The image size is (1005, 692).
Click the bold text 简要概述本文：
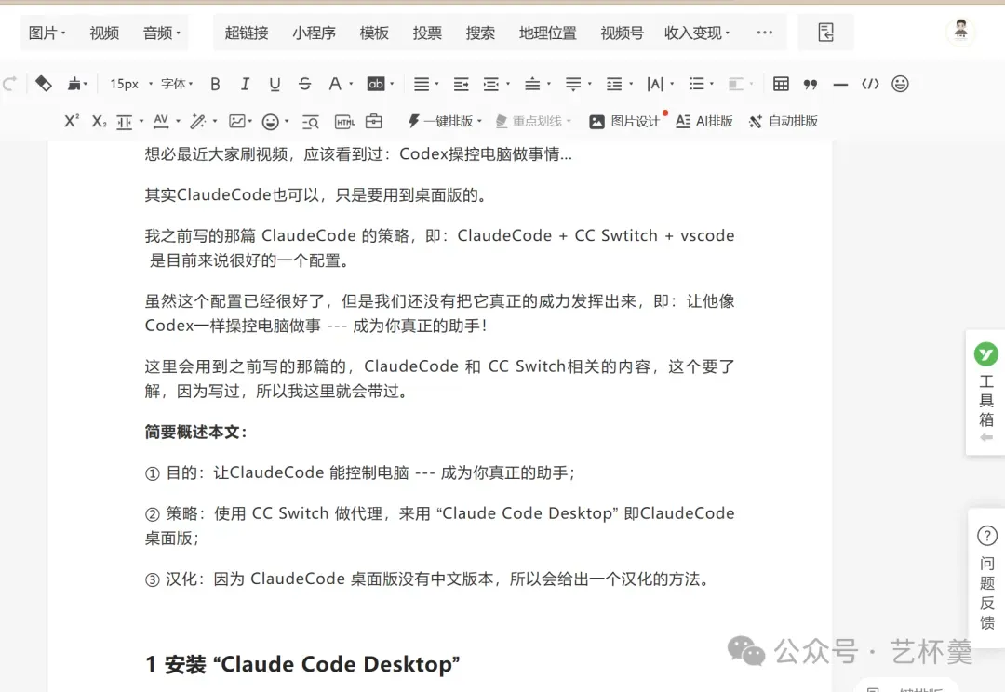click(196, 432)
